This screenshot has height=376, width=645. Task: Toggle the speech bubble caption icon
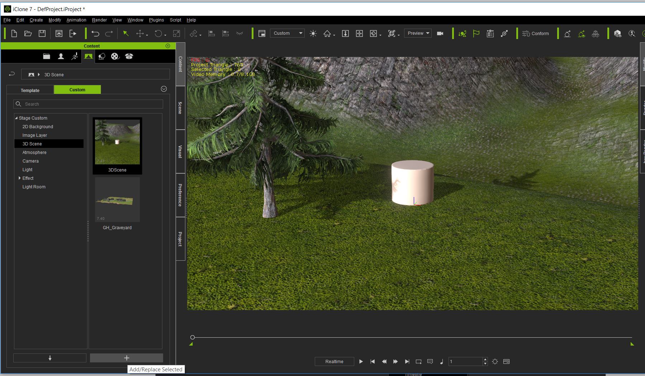(x=430, y=362)
